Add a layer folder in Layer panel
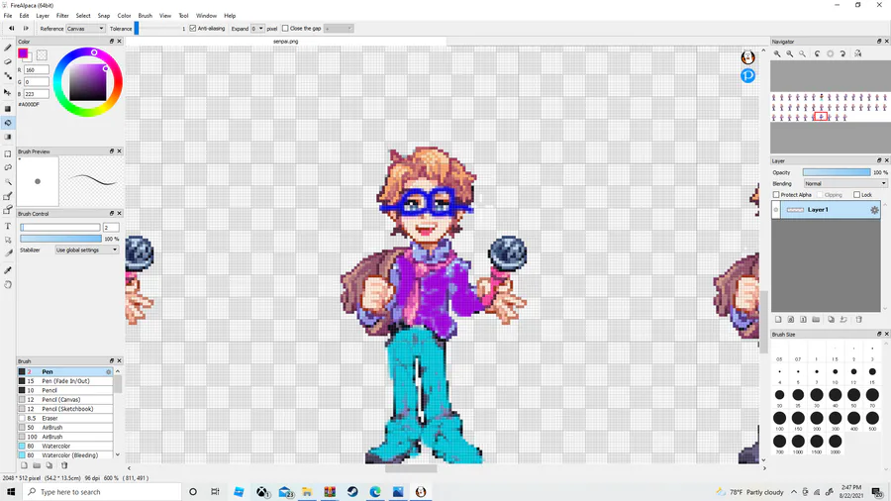Image resolution: width=891 pixels, height=501 pixels. (x=816, y=320)
